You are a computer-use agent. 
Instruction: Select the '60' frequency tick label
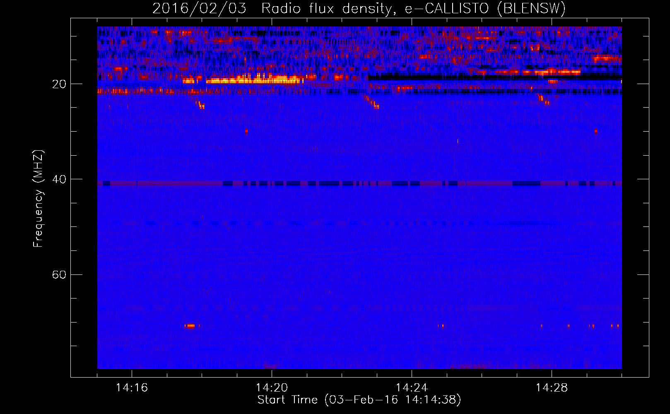tap(59, 274)
